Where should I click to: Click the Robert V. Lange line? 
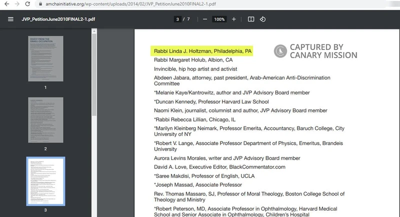coord(248,146)
